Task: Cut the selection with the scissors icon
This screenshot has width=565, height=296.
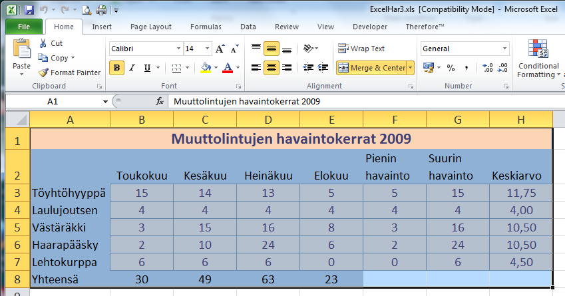Action: pos(43,43)
